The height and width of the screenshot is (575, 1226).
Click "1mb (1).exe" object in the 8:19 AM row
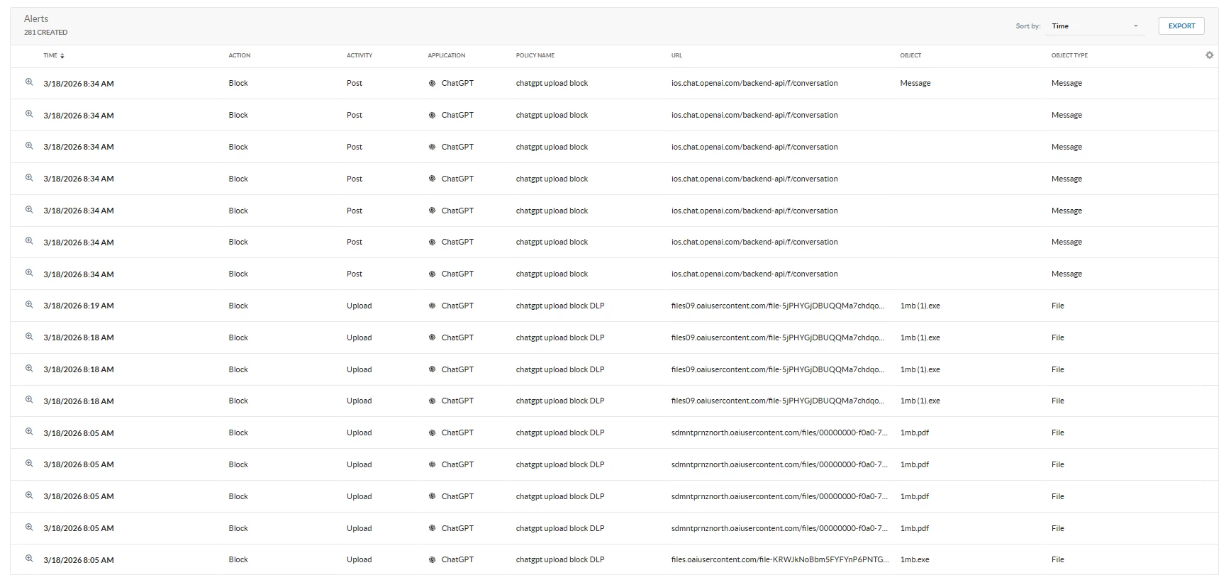(x=920, y=306)
